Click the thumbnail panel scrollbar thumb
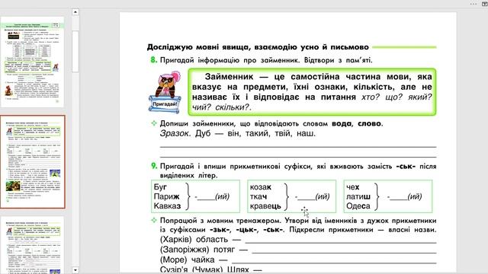This screenshot has height=274, width=488. coord(75,52)
